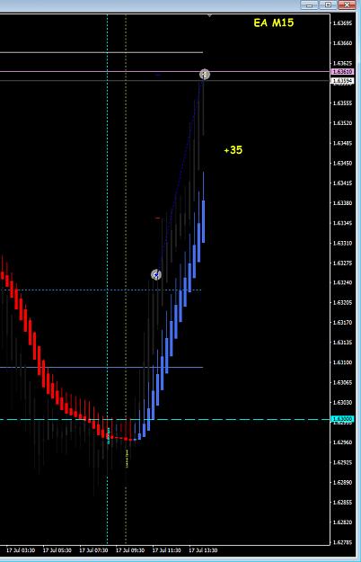Click the trade exit arrow marker near 1.63610
Screen dimensions: 361x562
coord(204,75)
